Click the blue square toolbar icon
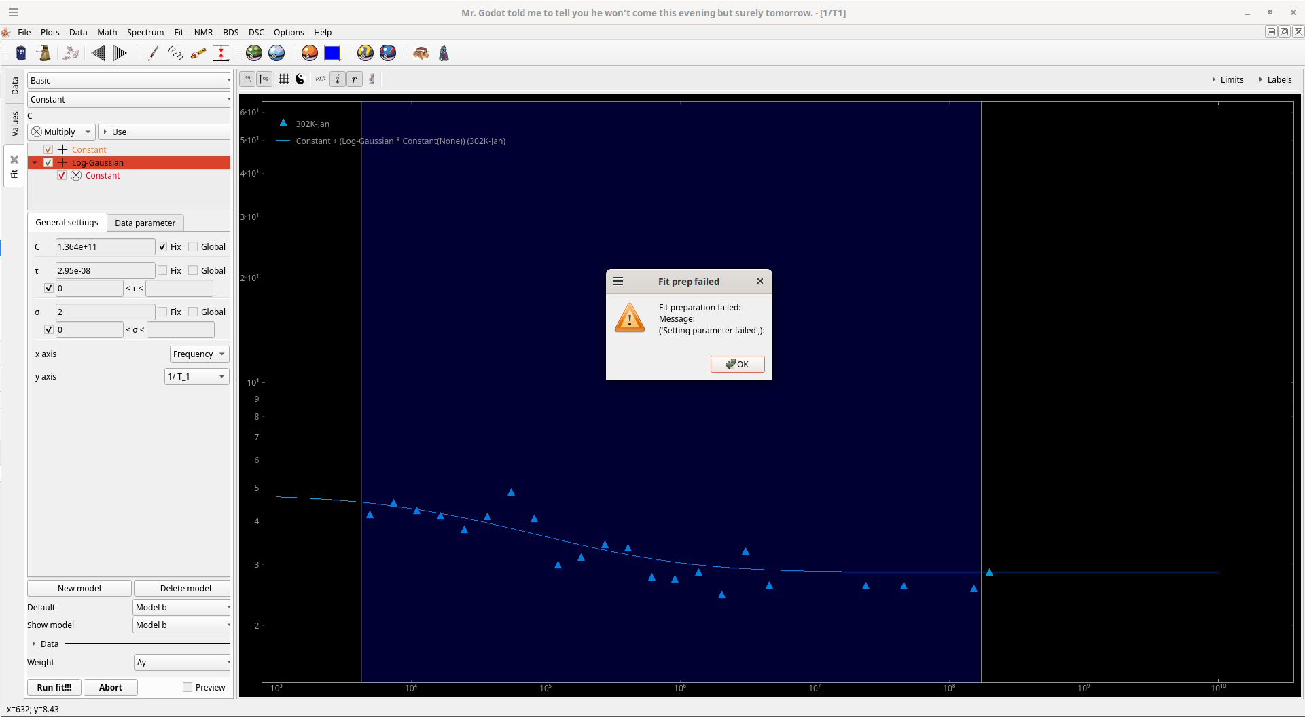Image resolution: width=1305 pixels, height=717 pixels. pyautogui.click(x=332, y=53)
